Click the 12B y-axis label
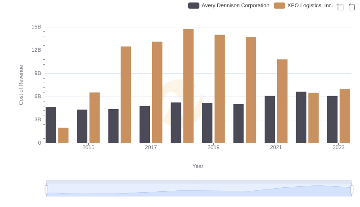Image resolution: width=360 pixels, height=207 pixels. pyautogui.click(x=36, y=50)
